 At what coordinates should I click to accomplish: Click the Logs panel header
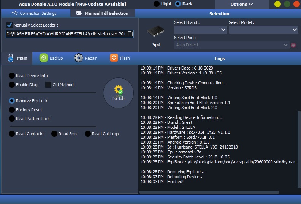(x=220, y=59)
